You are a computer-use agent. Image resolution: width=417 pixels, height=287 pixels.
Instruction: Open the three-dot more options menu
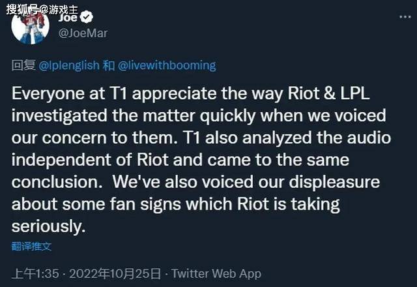(405, 17)
